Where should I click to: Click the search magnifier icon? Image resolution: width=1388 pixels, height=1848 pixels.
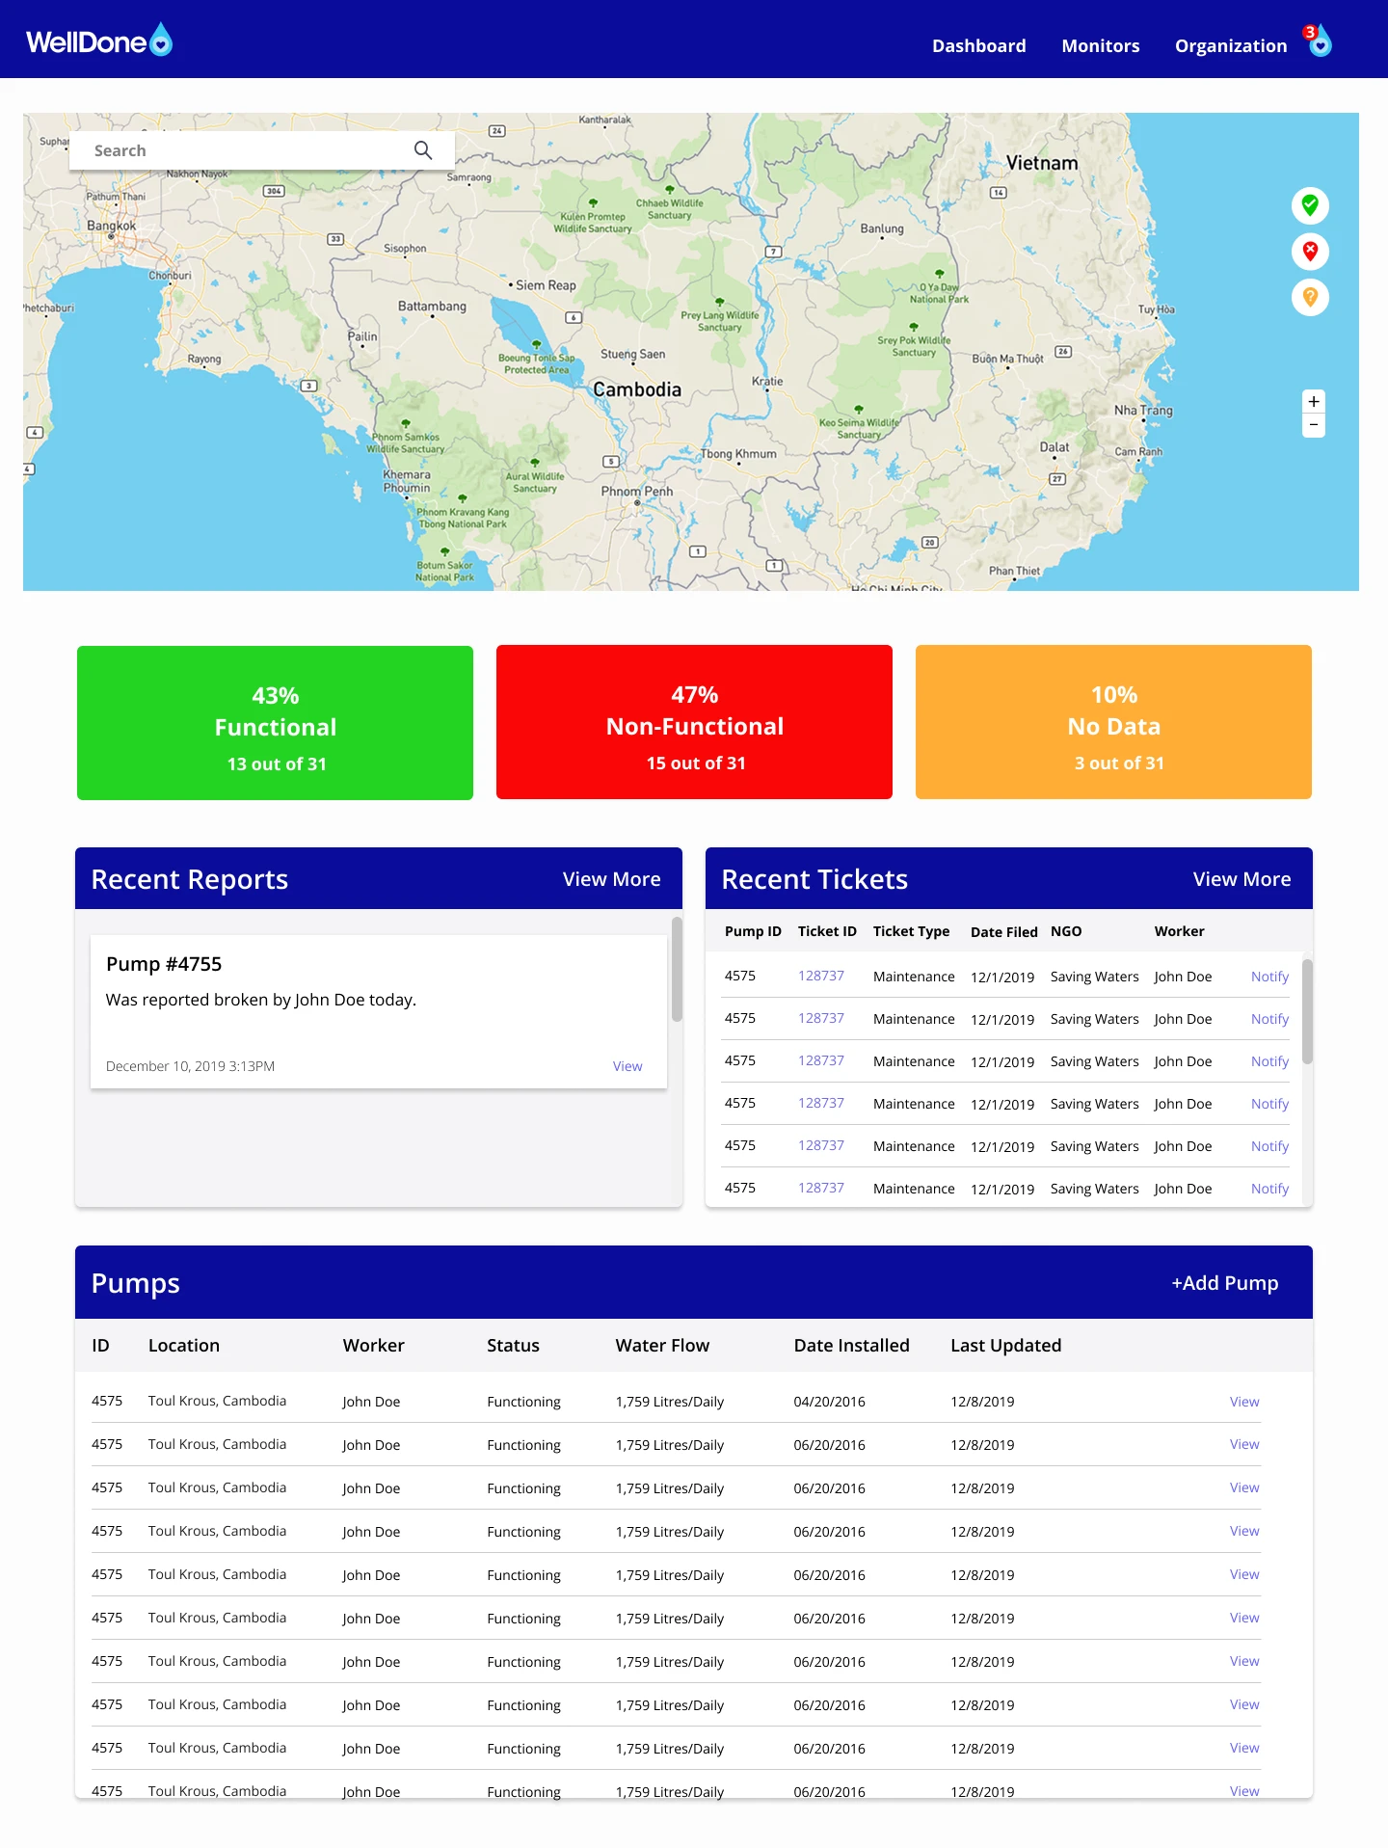pyautogui.click(x=423, y=150)
